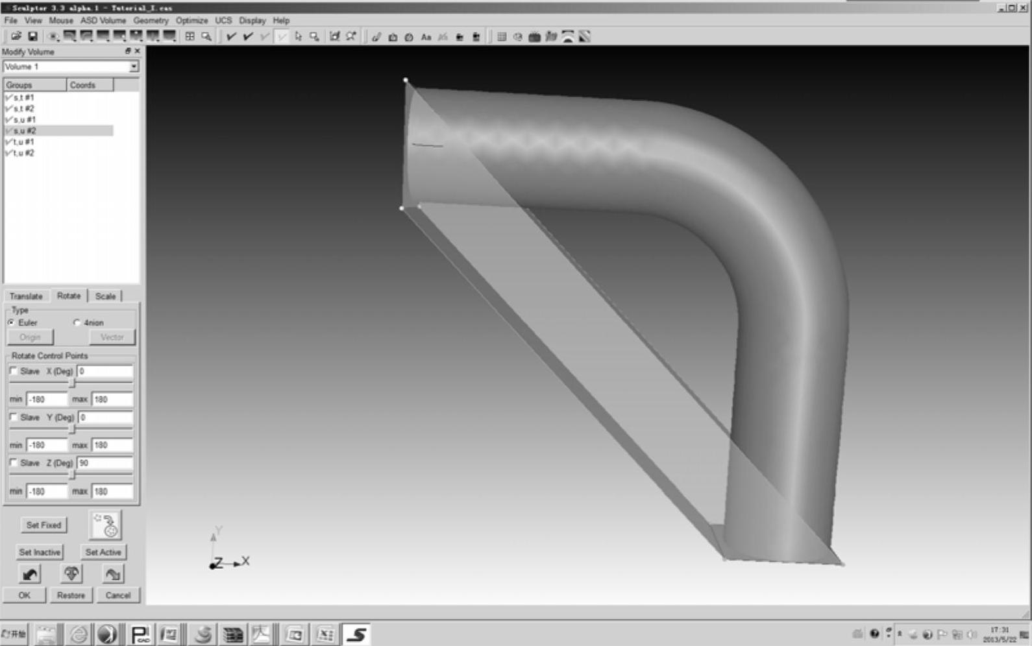Click the Restore button
The image size is (1032, 646).
tap(71, 595)
